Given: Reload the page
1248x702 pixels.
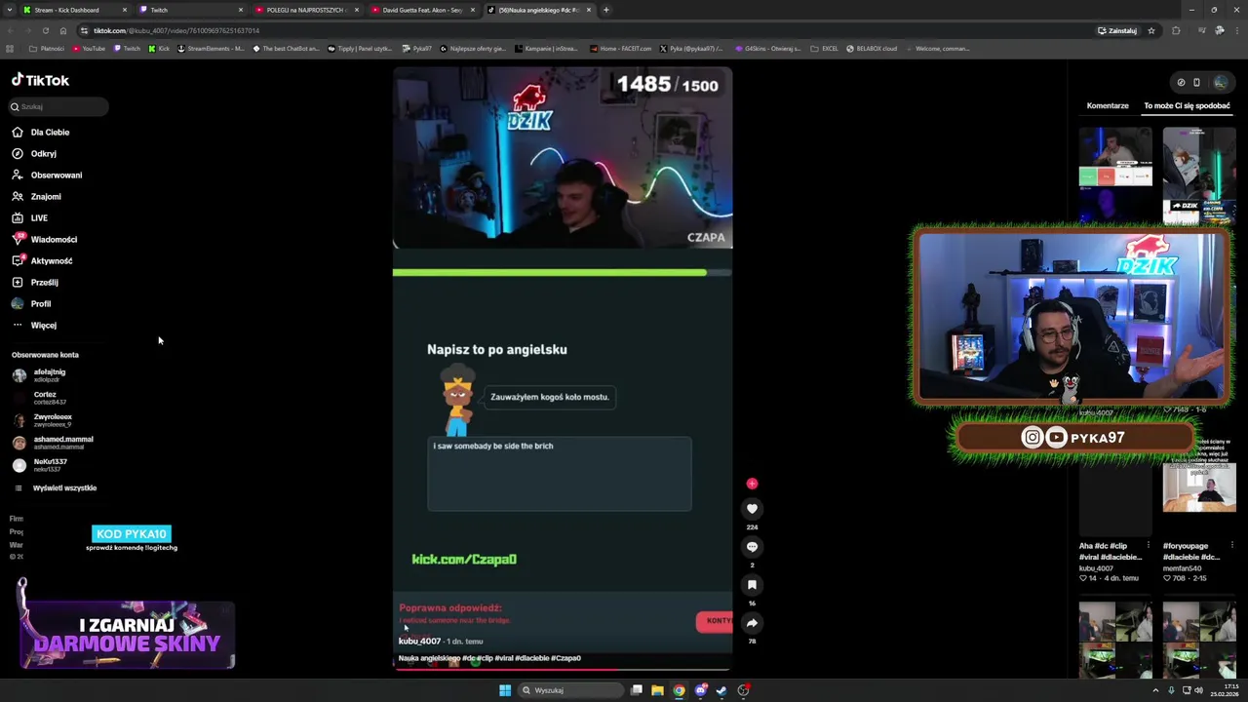Looking at the screenshot, I should click(45, 30).
